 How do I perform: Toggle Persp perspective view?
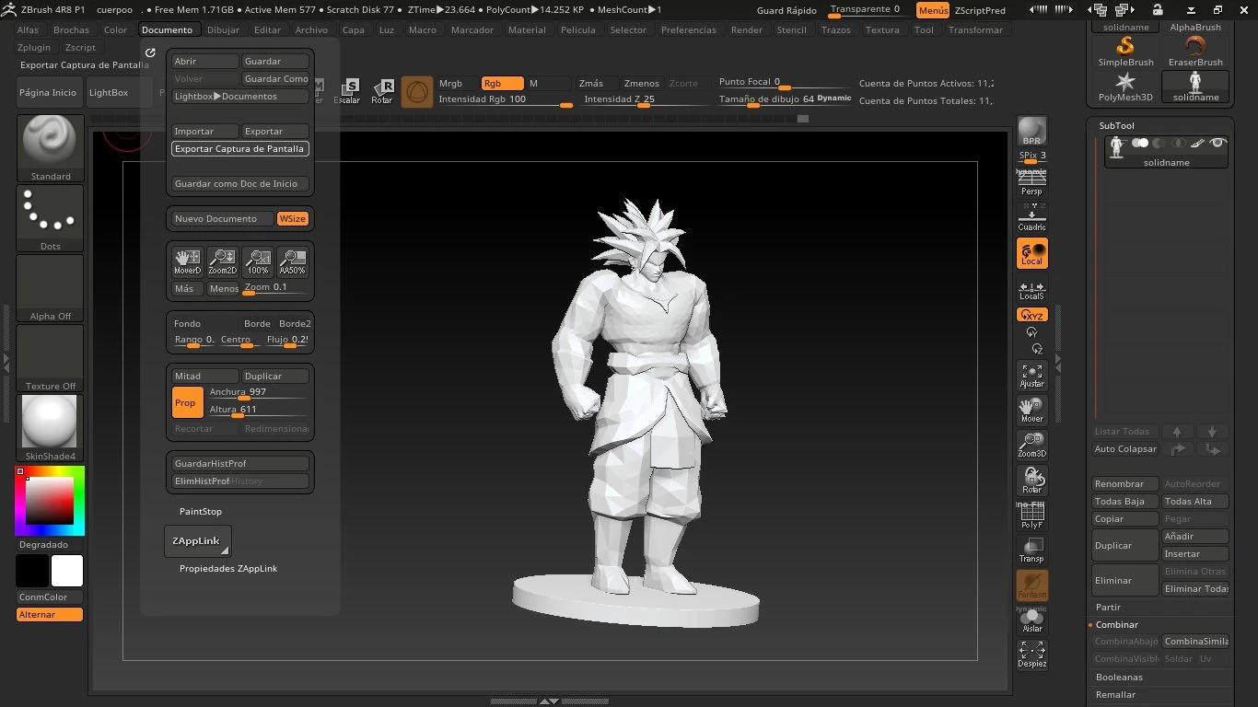(1032, 182)
